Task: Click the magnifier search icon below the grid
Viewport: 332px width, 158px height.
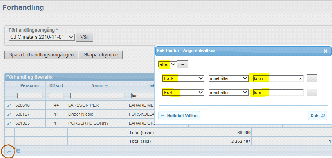Action: tap(9, 151)
